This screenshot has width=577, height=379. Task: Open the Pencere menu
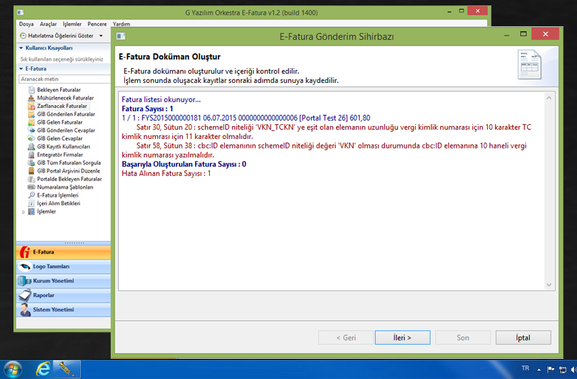97,24
